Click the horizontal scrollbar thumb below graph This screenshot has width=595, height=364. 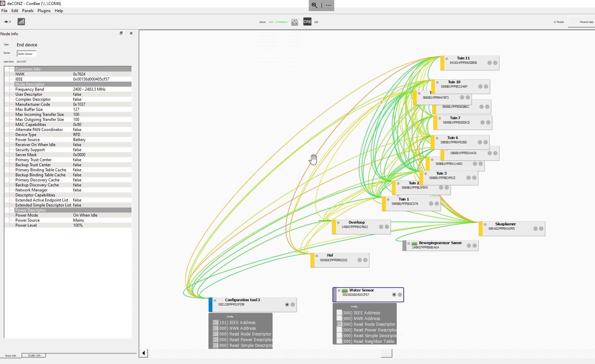tap(387, 353)
